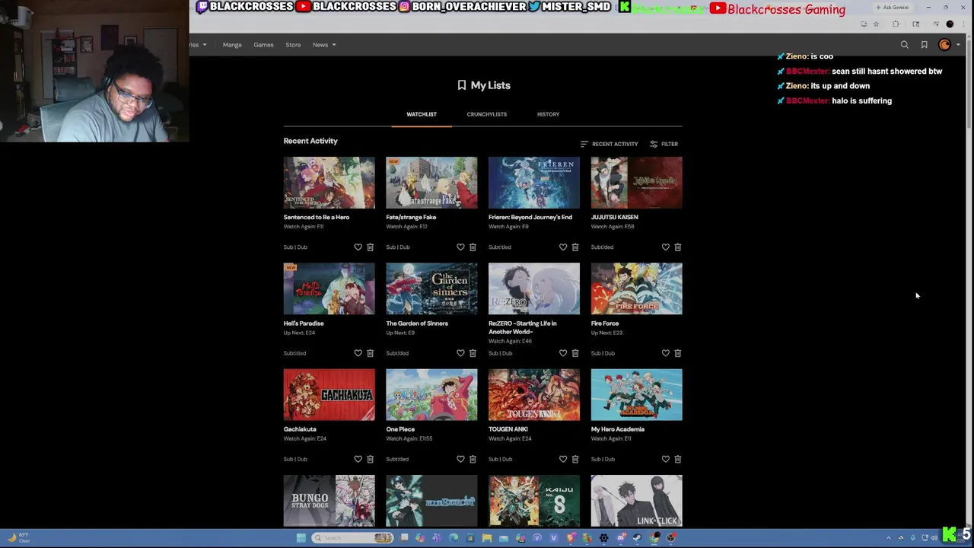Open the Bungo Stray Dogs thumbnail

click(x=329, y=501)
